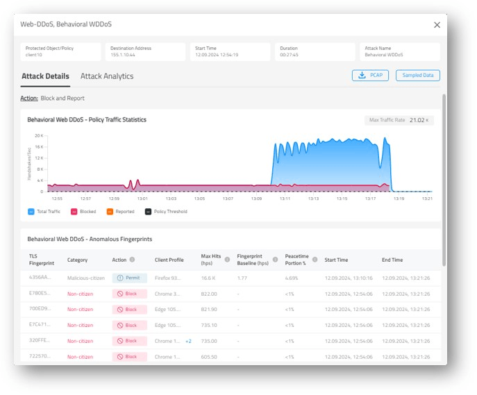Select fingerprint 700ED9... cell

(x=40, y=309)
